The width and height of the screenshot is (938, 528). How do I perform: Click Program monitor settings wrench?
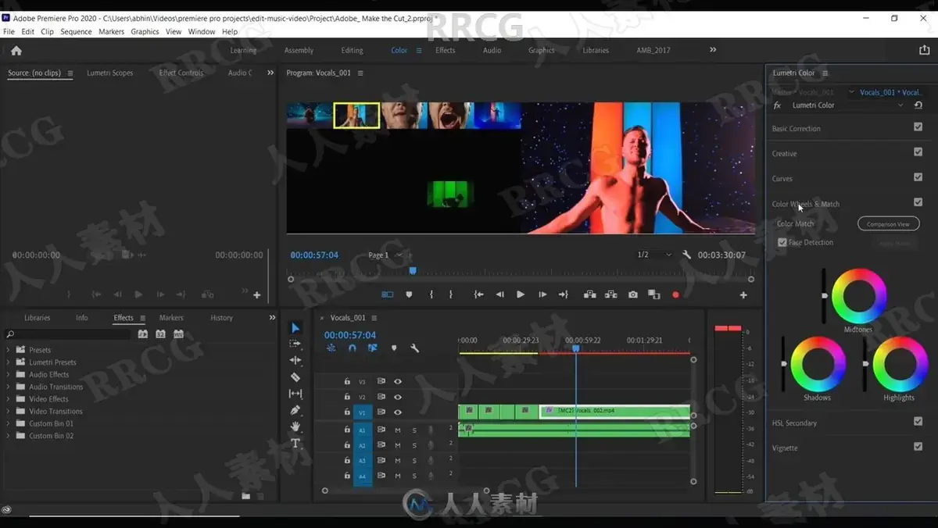tap(686, 255)
